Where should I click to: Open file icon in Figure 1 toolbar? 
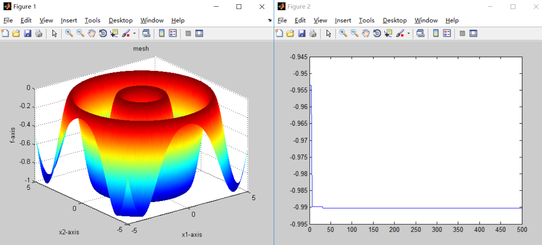click(x=16, y=34)
